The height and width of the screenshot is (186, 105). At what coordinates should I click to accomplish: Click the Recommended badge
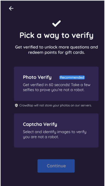72,78
